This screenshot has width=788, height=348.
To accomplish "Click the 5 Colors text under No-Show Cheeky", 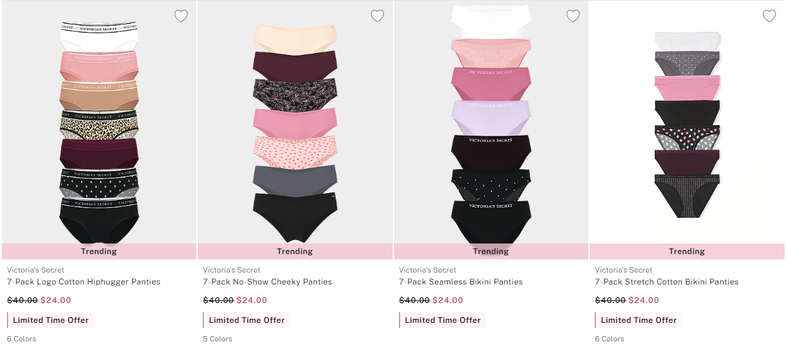I will pyautogui.click(x=218, y=339).
